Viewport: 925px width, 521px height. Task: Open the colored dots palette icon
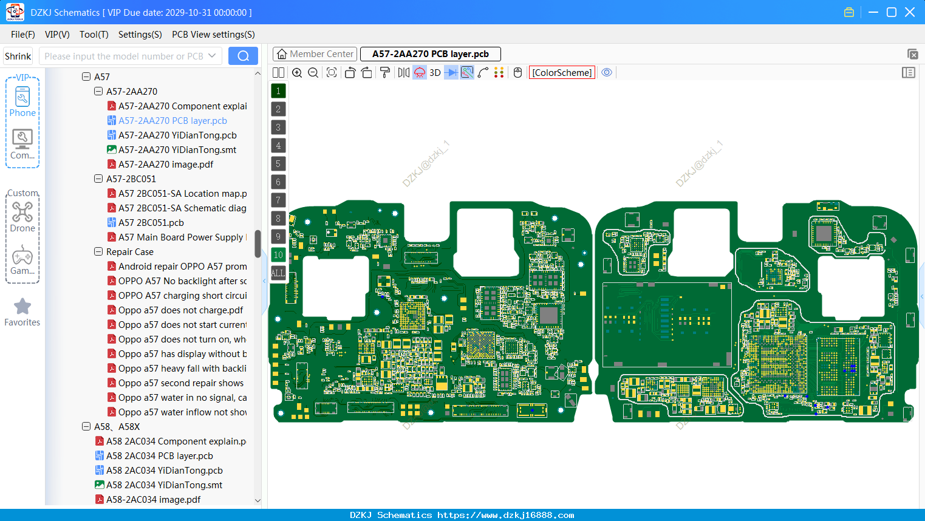(x=499, y=73)
